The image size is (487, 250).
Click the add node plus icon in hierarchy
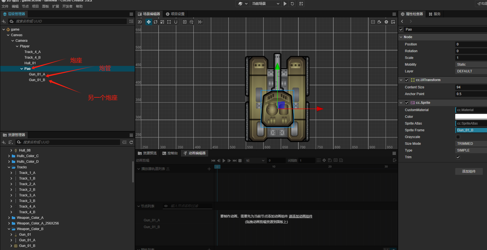(4, 21)
